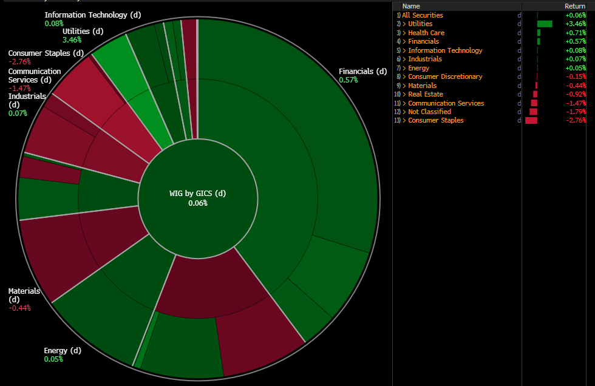Expand the Health Care sector row arrow
This screenshot has width=595, height=386.
(x=404, y=33)
